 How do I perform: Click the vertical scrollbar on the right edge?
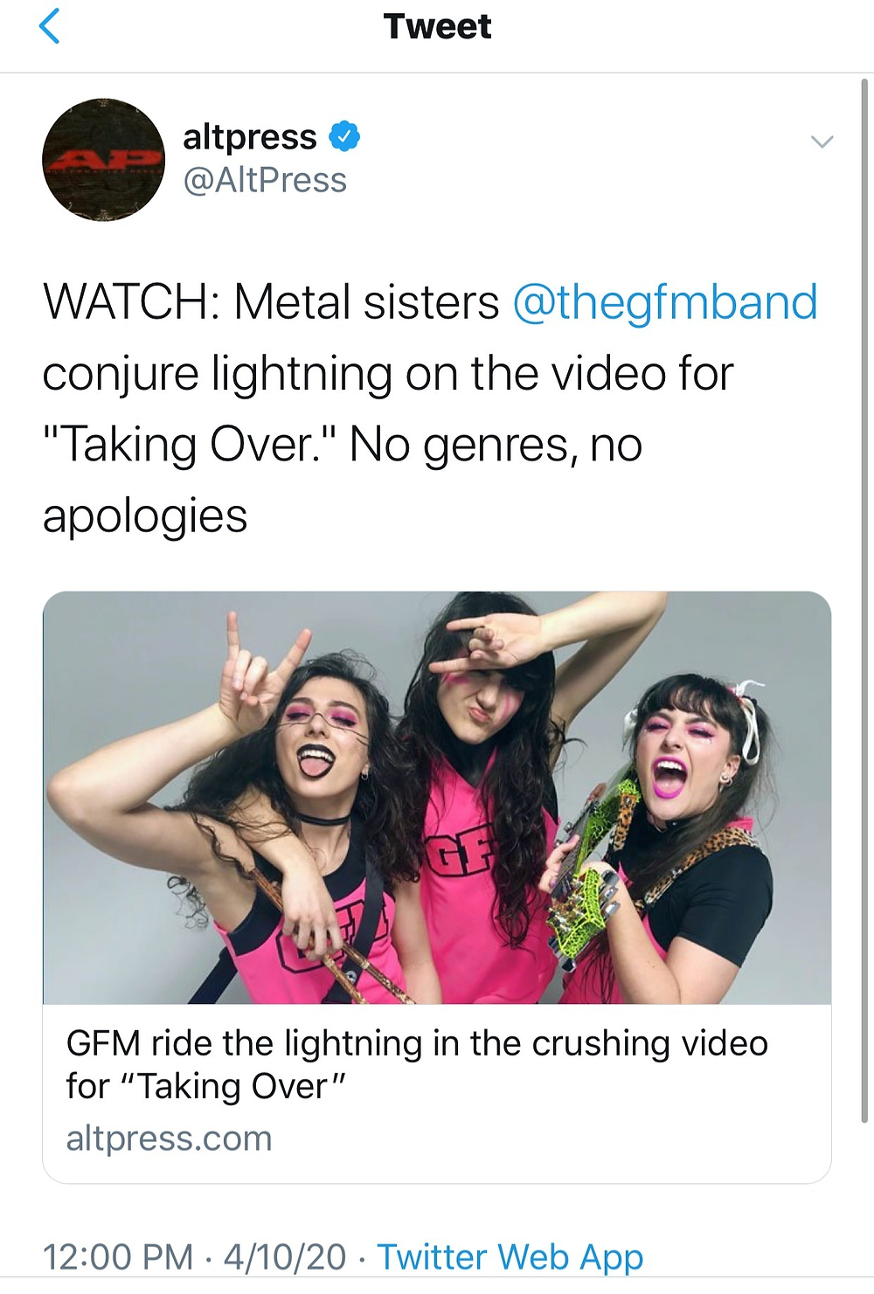(864, 603)
